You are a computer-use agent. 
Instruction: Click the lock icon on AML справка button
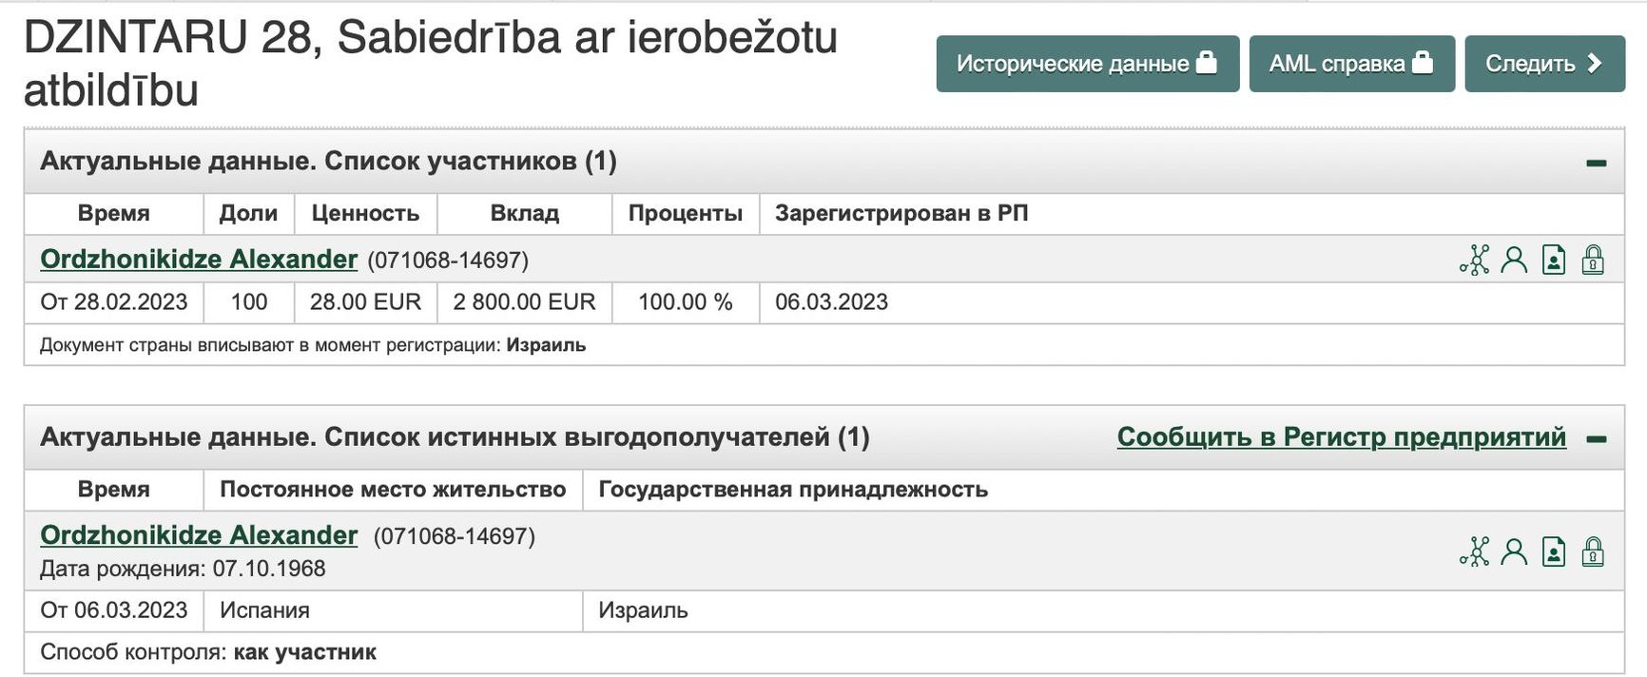click(1423, 63)
